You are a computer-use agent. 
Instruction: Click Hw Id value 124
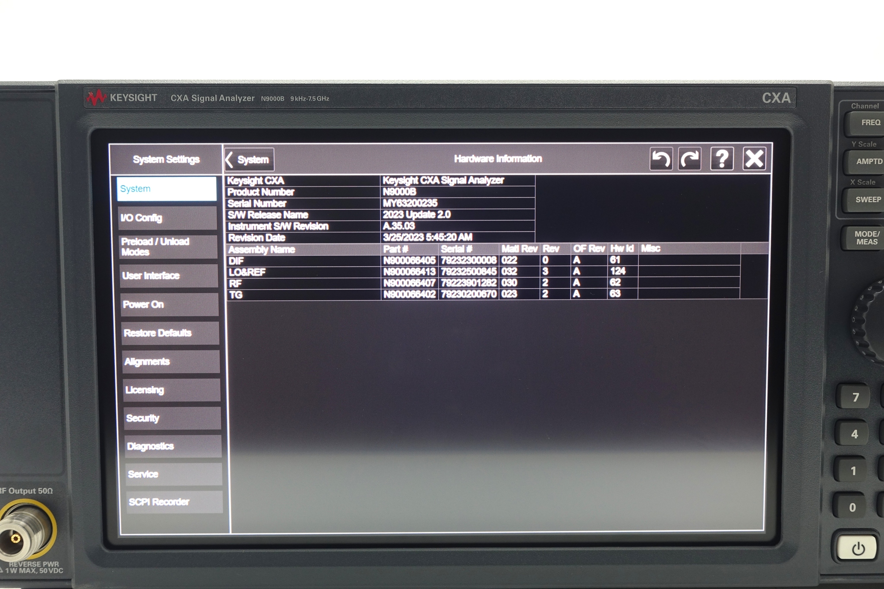click(x=618, y=271)
